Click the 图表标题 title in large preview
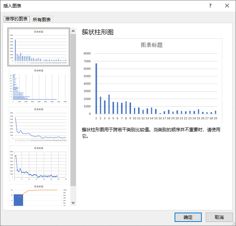 coord(152,45)
